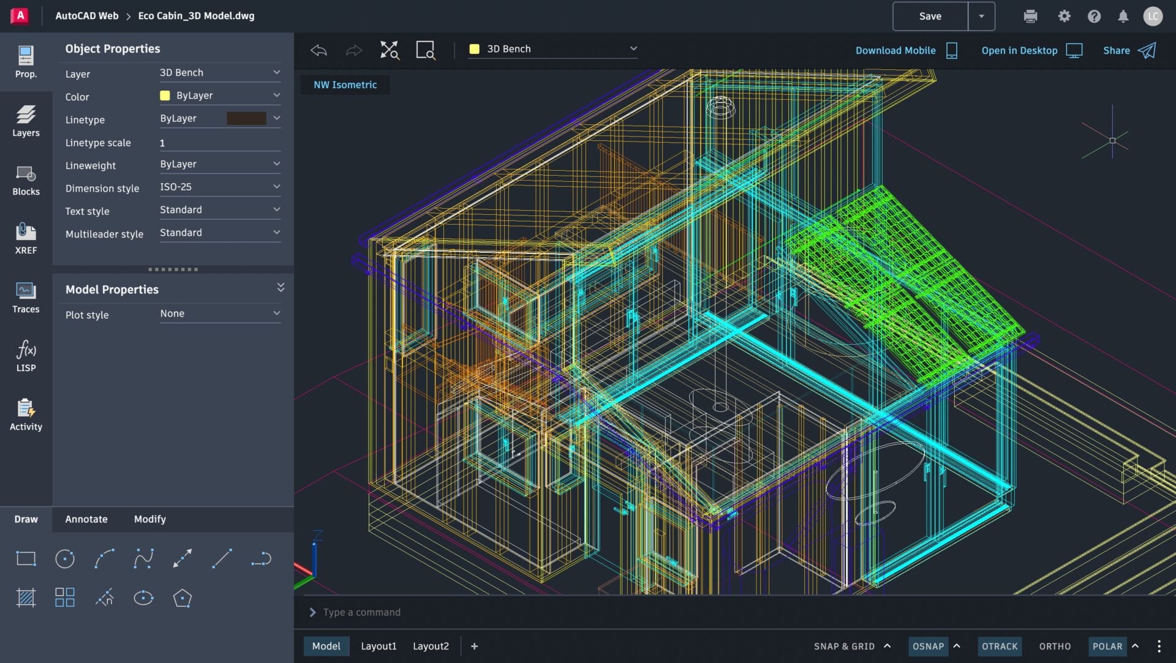Image resolution: width=1176 pixels, height=663 pixels.
Task: Open the XREF panel
Action: (x=26, y=238)
